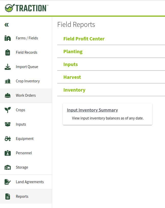Go to Reports in the sidebar

(26, 196)
